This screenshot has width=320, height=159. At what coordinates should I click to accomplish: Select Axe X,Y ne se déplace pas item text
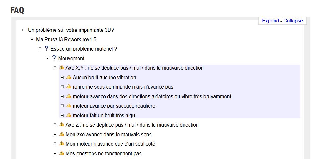(135, 68)
